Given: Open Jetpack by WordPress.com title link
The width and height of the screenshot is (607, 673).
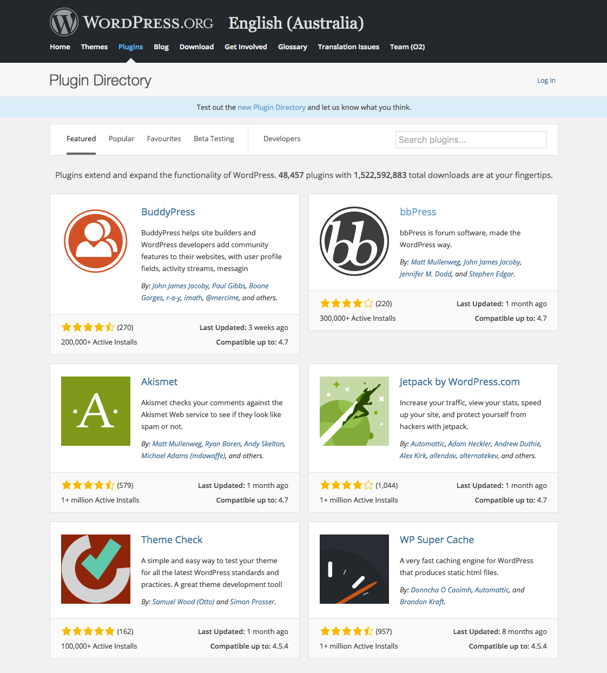Looking at the screenshot, I should 460,382.
